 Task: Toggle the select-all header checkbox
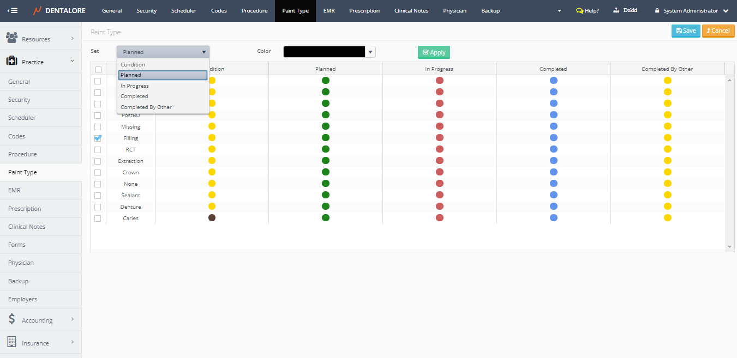click(98, 69)
